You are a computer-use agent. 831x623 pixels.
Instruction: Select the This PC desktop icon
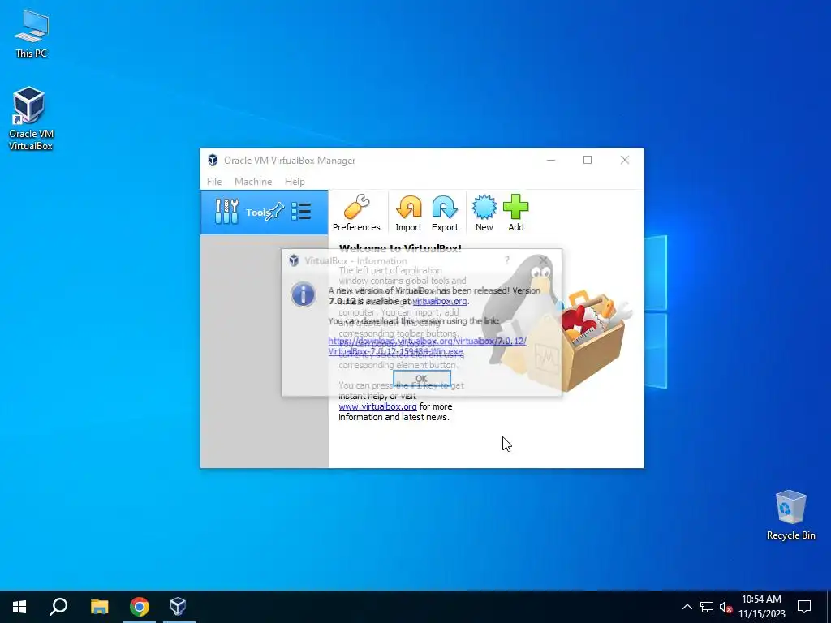point(32,34)
